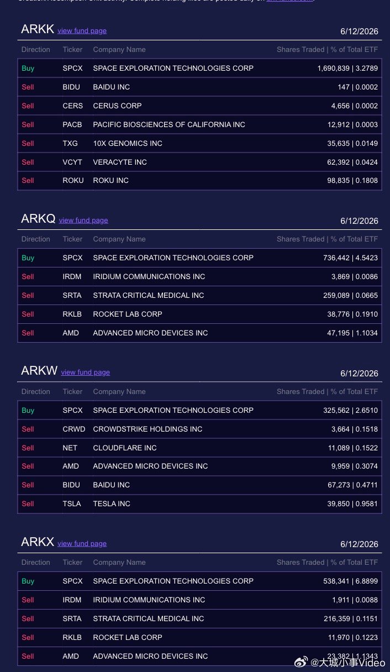This screenshot has height=672, width=390.
Task: Click the TSLA ticker in ARKW table
Action: pos(72,504)
